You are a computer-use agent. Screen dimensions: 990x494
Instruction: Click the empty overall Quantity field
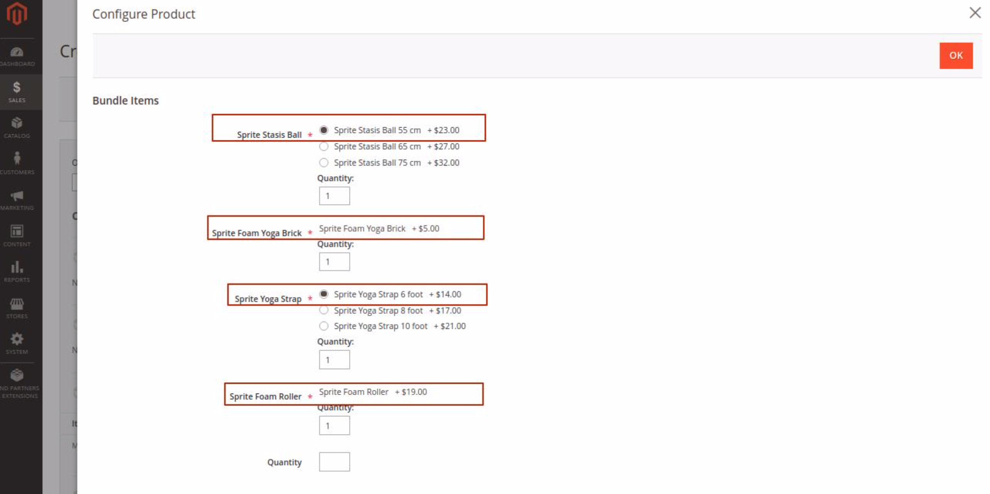334,462
